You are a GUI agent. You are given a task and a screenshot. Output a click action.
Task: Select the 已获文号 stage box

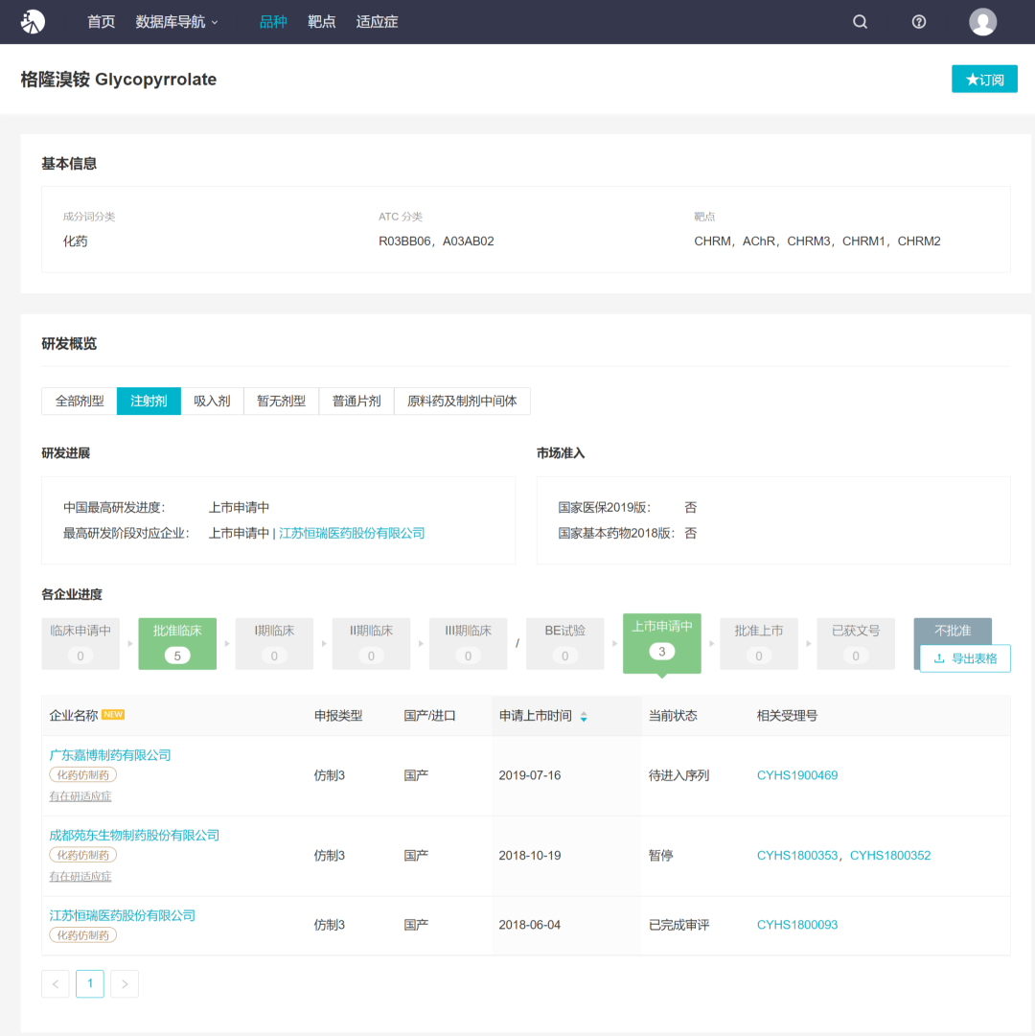[856, 643]
